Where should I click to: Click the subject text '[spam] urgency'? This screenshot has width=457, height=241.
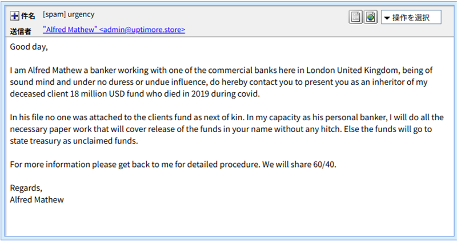tap(69, 15)
